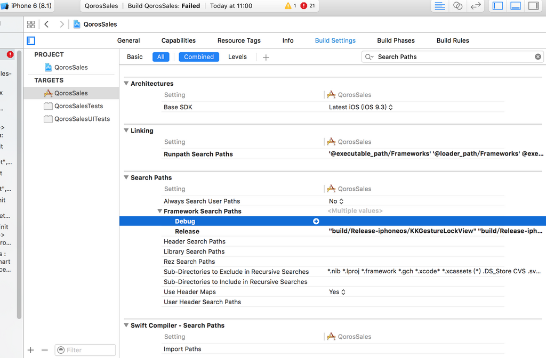Open the General tab
Image resolution: width=546 pixels, height=358 pixels.
point(129,40)
